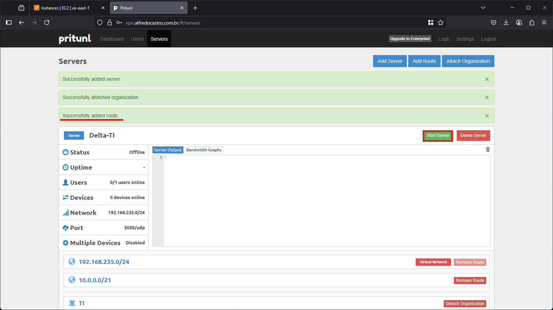This screenshot has width=553, height=310.
Task: Click the 192.168.235.0/24 network value
Action: point(126,213)
